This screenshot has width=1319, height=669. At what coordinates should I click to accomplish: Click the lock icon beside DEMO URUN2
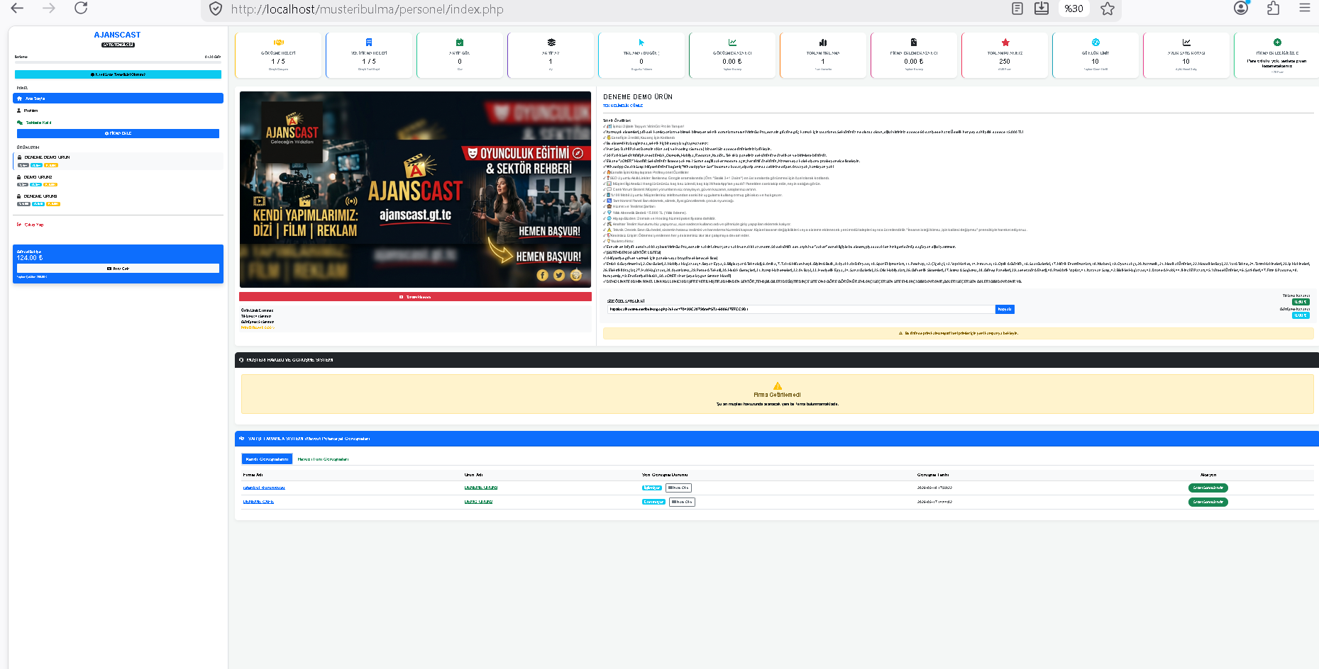(x=19, y=177)
